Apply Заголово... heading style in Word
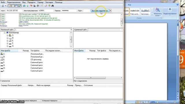185x104 pixels. (x=145, y=12)
